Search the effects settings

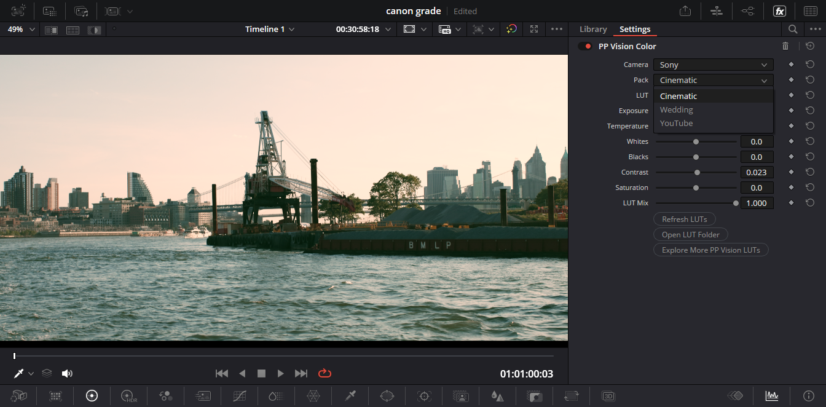(793, 29)
